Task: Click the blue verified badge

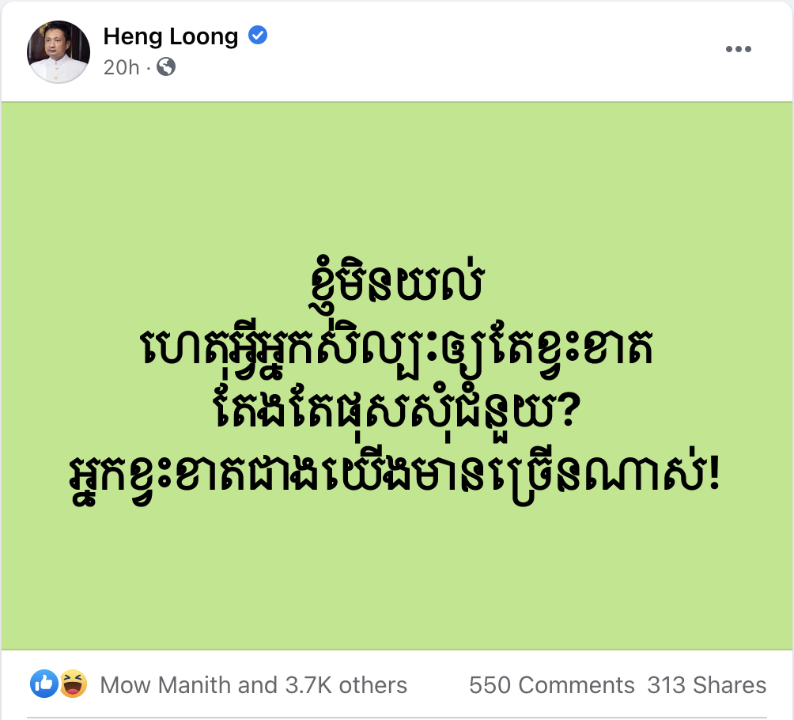Action: 258,36
